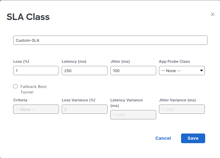The height and width of the screenshot is (158, 220).
Task: Click the Save button
Action: click(x=193, y=138)
